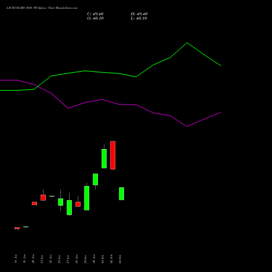The width and height of the screenshot is (272, 272).
Task: Click the open value 'O: 40.10'
Action: pyautogui.click(x=95, y=18)
